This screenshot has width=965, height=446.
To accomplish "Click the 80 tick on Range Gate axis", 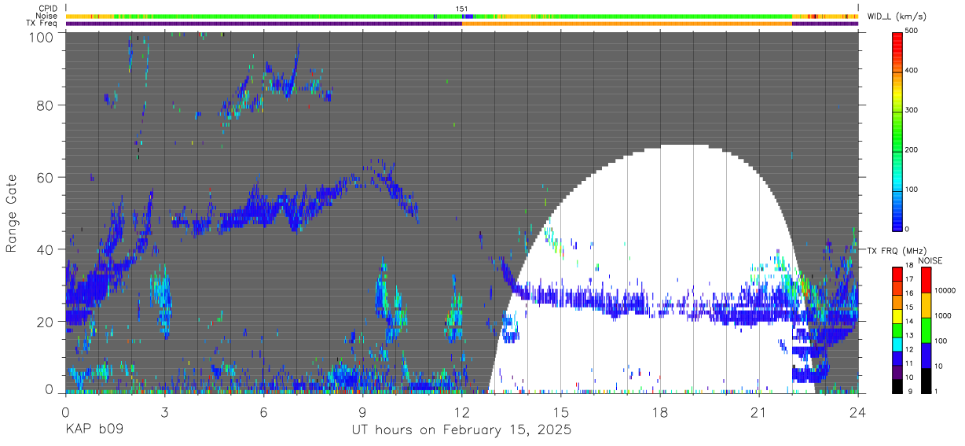I will tap(45, 105).
